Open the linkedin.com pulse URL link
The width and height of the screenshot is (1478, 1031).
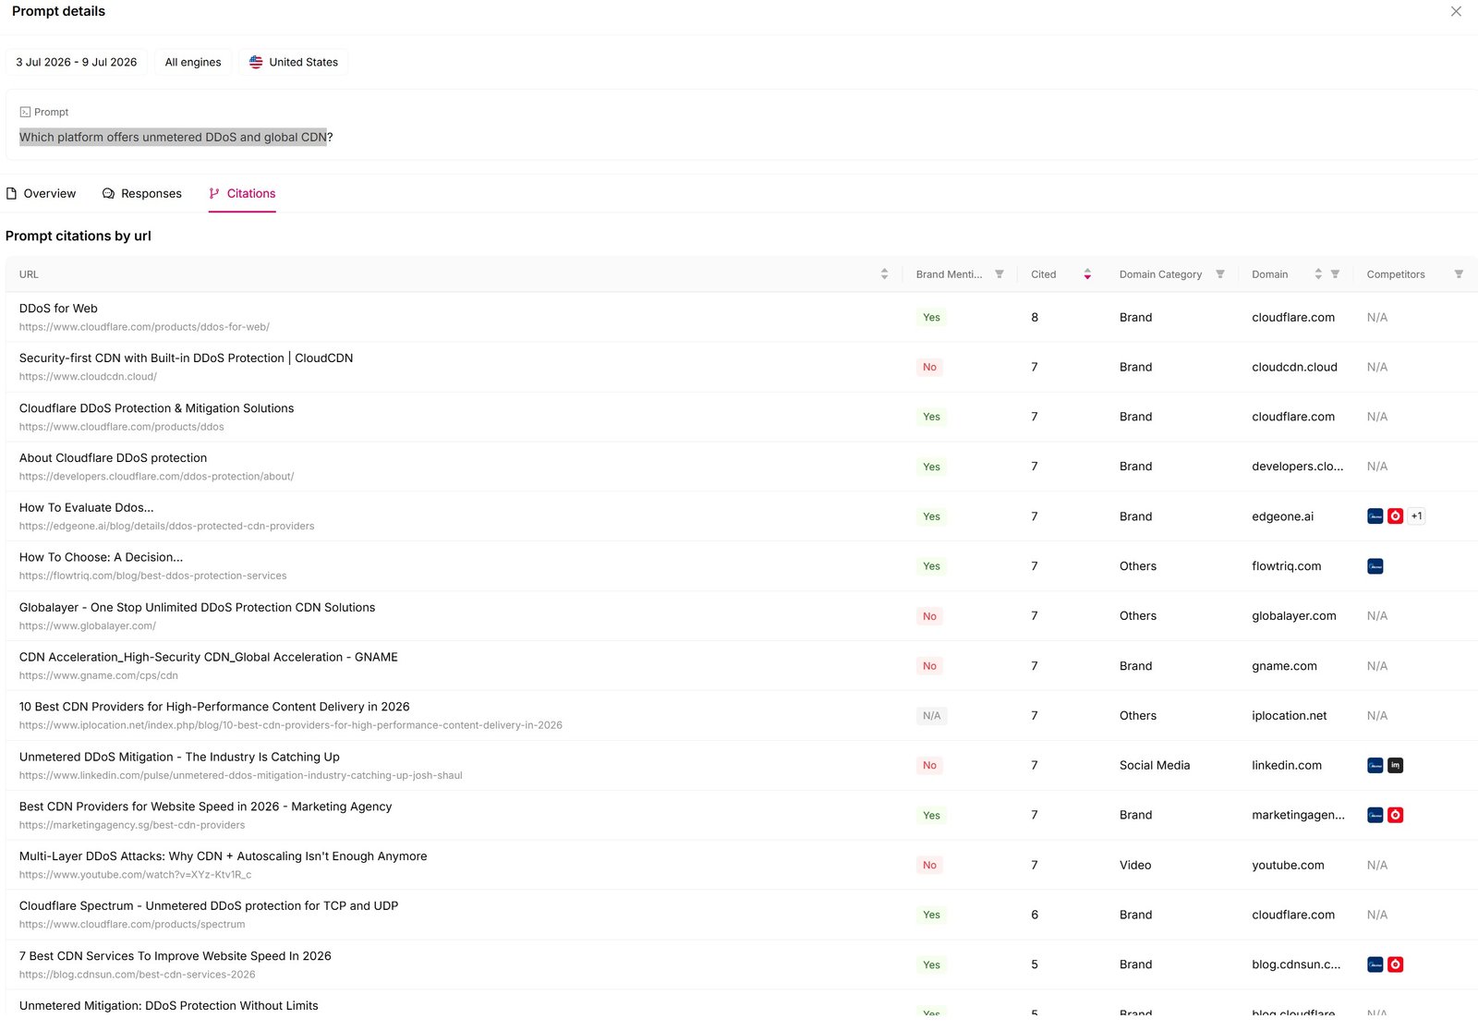click(240, 776)
